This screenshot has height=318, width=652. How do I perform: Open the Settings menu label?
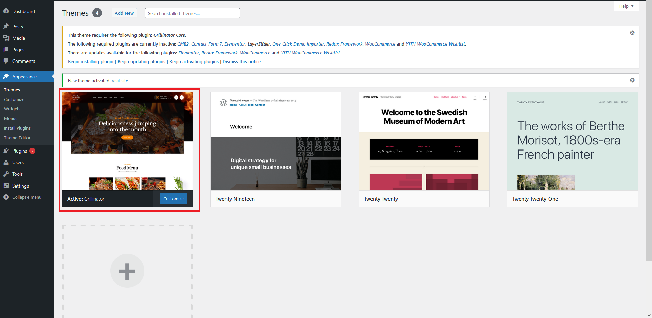point(20,186)
